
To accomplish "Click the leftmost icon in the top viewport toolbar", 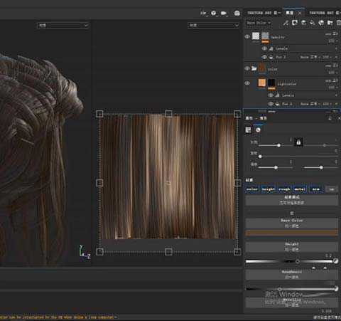I will tap(203, 14).
